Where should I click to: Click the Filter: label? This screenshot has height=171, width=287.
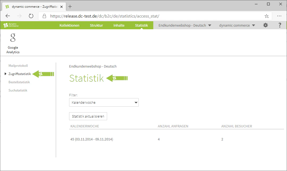73,95
